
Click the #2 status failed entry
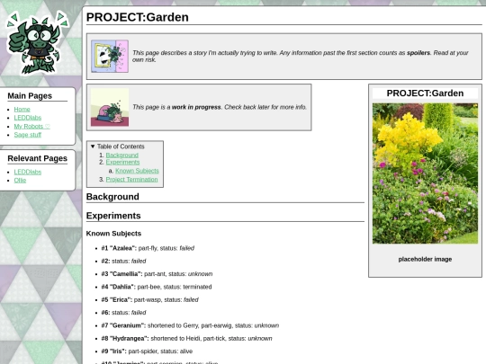(123, 262)
